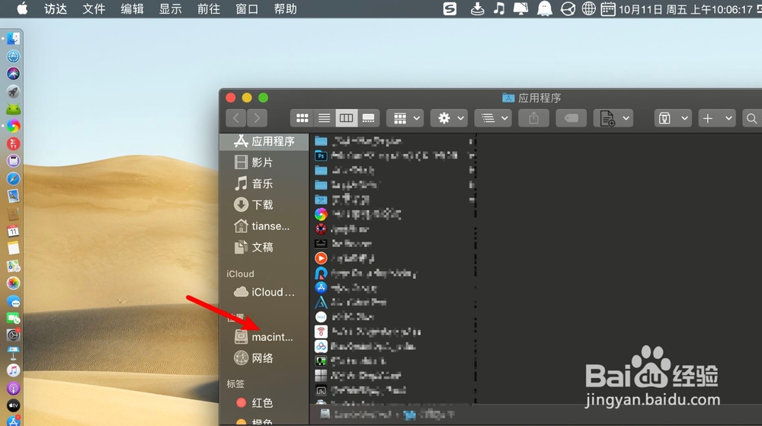Viewport: 762px width, 426px height.
Task: Select 网络 in the sidebar
Action: [264, 358]
